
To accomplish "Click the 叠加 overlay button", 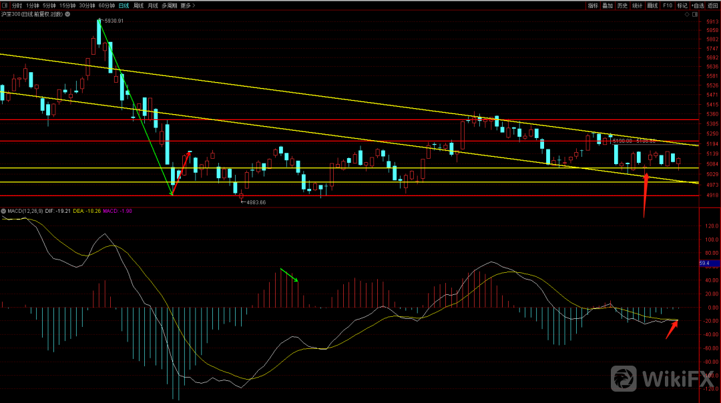I will tap(608, 5).
